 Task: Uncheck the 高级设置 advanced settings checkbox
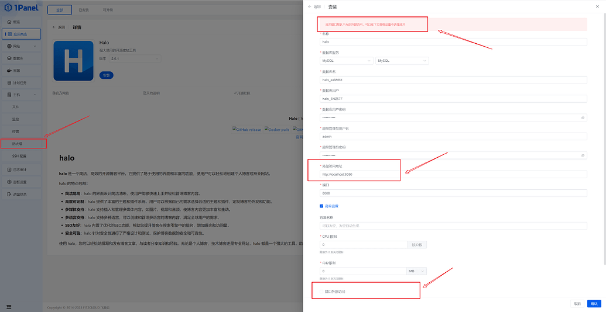321,206
